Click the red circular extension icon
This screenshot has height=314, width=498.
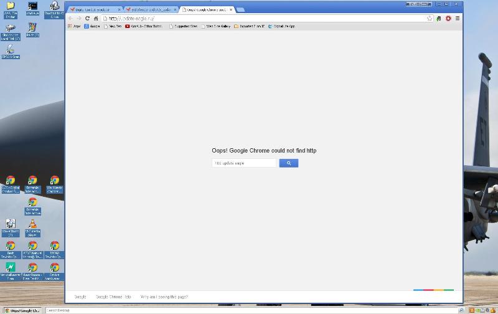click(448, 19)
